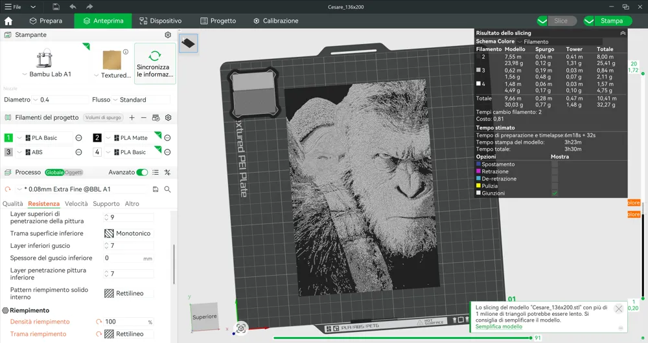
Task: Open the Stampante settings gear
Action: coord(168,35)
